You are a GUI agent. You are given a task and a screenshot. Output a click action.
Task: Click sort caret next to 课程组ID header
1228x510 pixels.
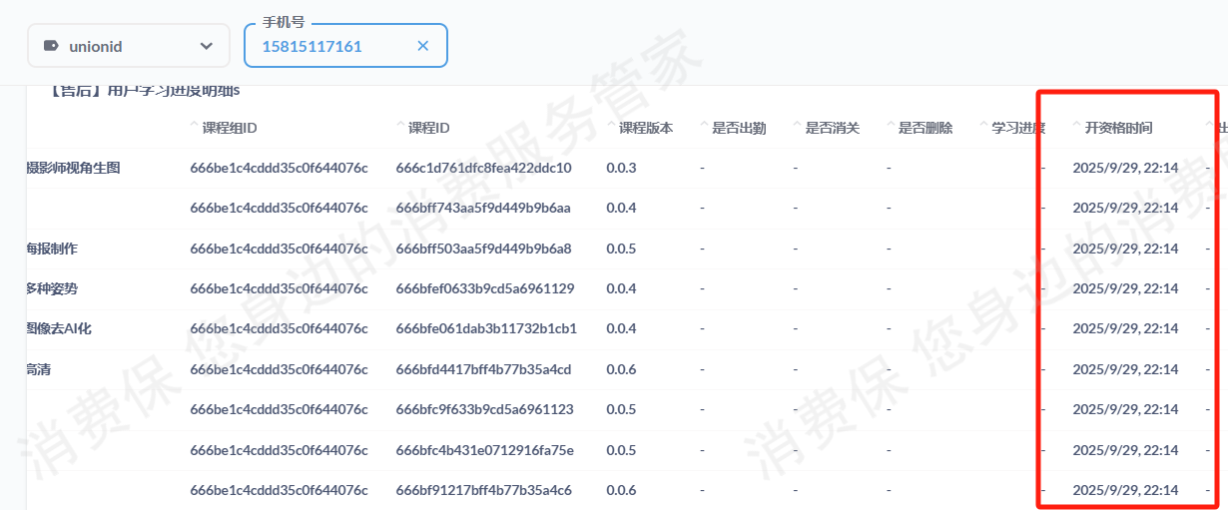(195, 127)
